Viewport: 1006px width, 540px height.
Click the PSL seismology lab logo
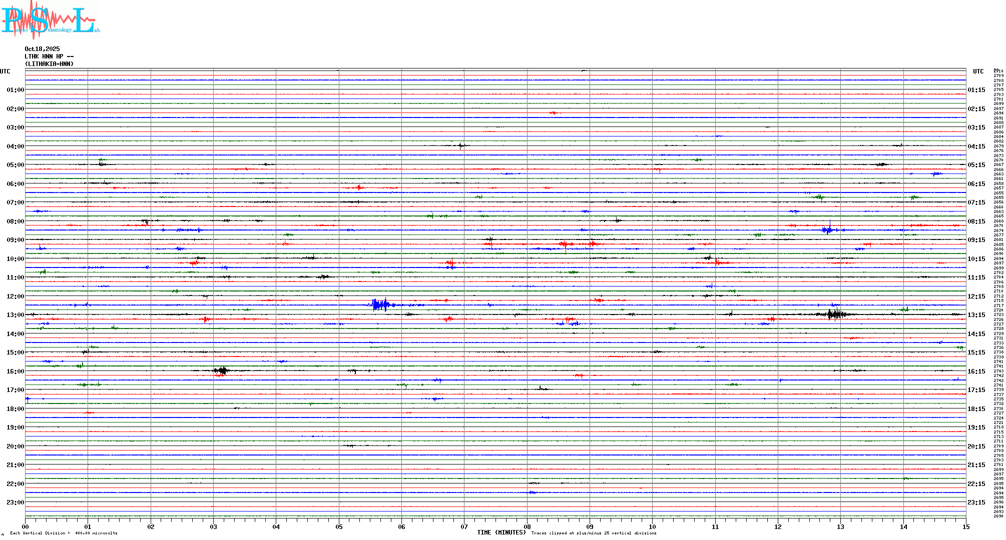(50, 19)
